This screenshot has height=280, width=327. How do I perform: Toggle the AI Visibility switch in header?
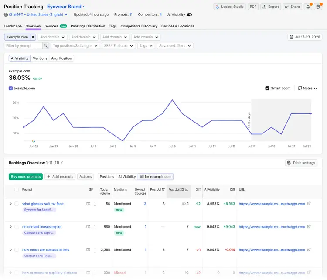[189, 14]
